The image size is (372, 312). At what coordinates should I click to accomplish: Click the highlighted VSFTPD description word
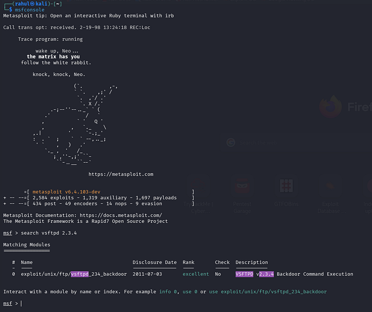(x=244, y=274)
